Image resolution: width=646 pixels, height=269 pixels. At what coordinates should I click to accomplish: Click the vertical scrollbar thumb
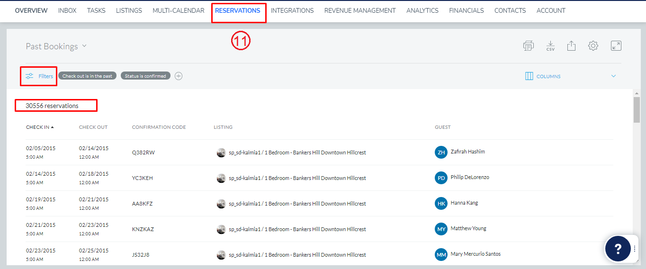coord(637,110)
